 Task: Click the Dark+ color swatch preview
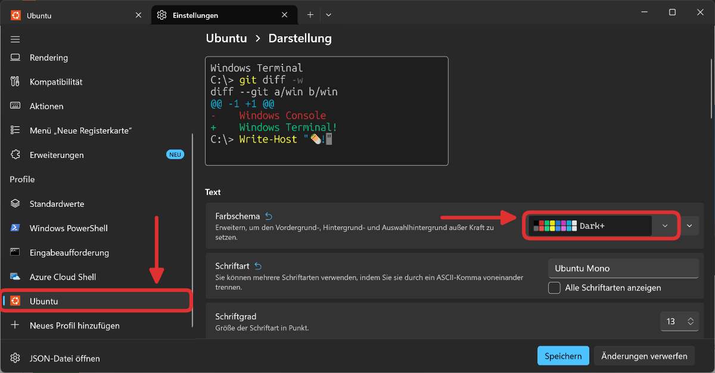tap(555, 226)
